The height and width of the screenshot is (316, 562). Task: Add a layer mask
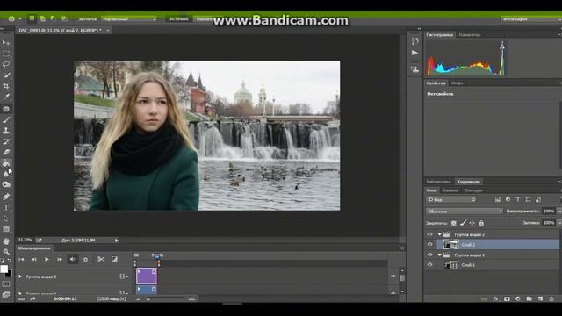tap(507, 298)
